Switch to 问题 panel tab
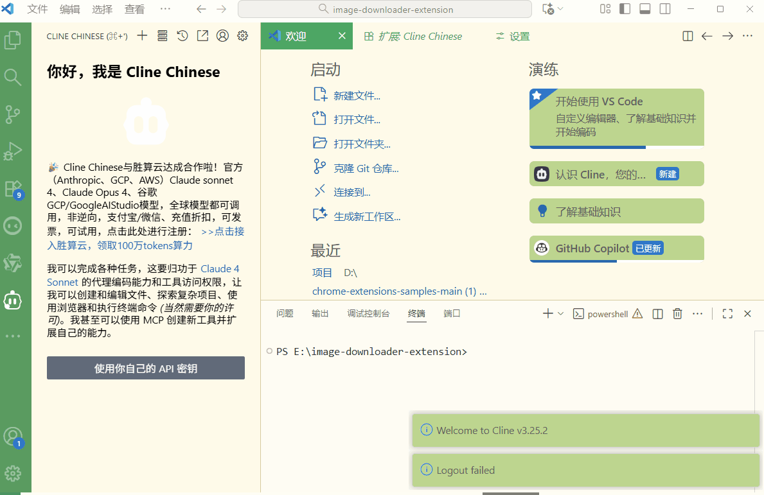764x495 pixels. click(x=285, y=313)
